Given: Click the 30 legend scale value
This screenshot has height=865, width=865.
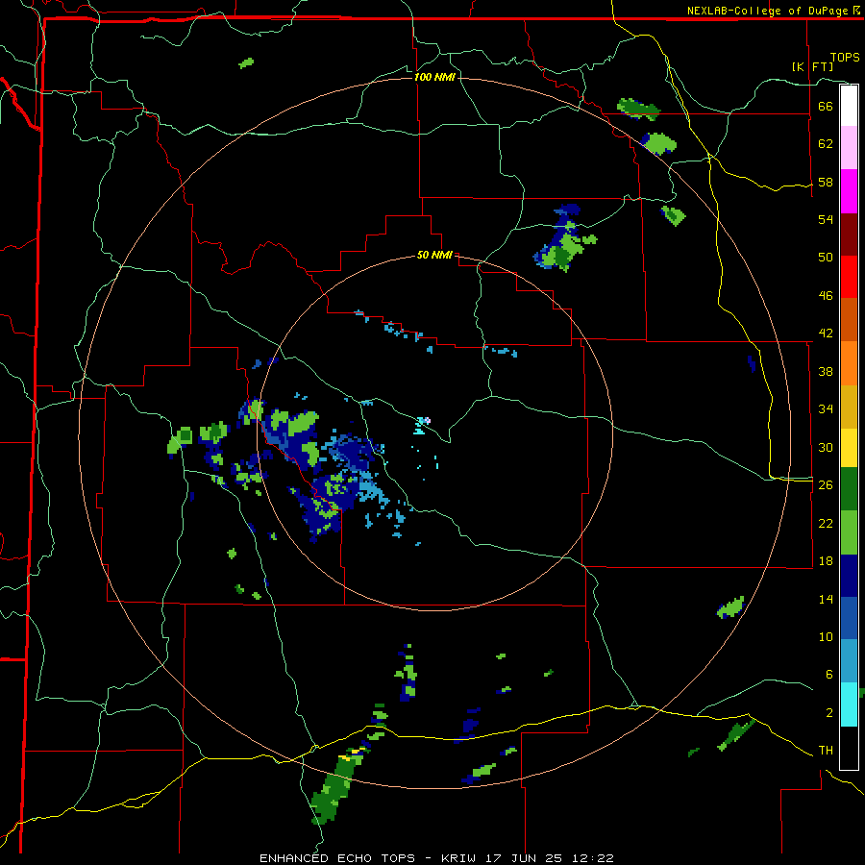Looking at the screenshot, I should [x=826, y=447].
